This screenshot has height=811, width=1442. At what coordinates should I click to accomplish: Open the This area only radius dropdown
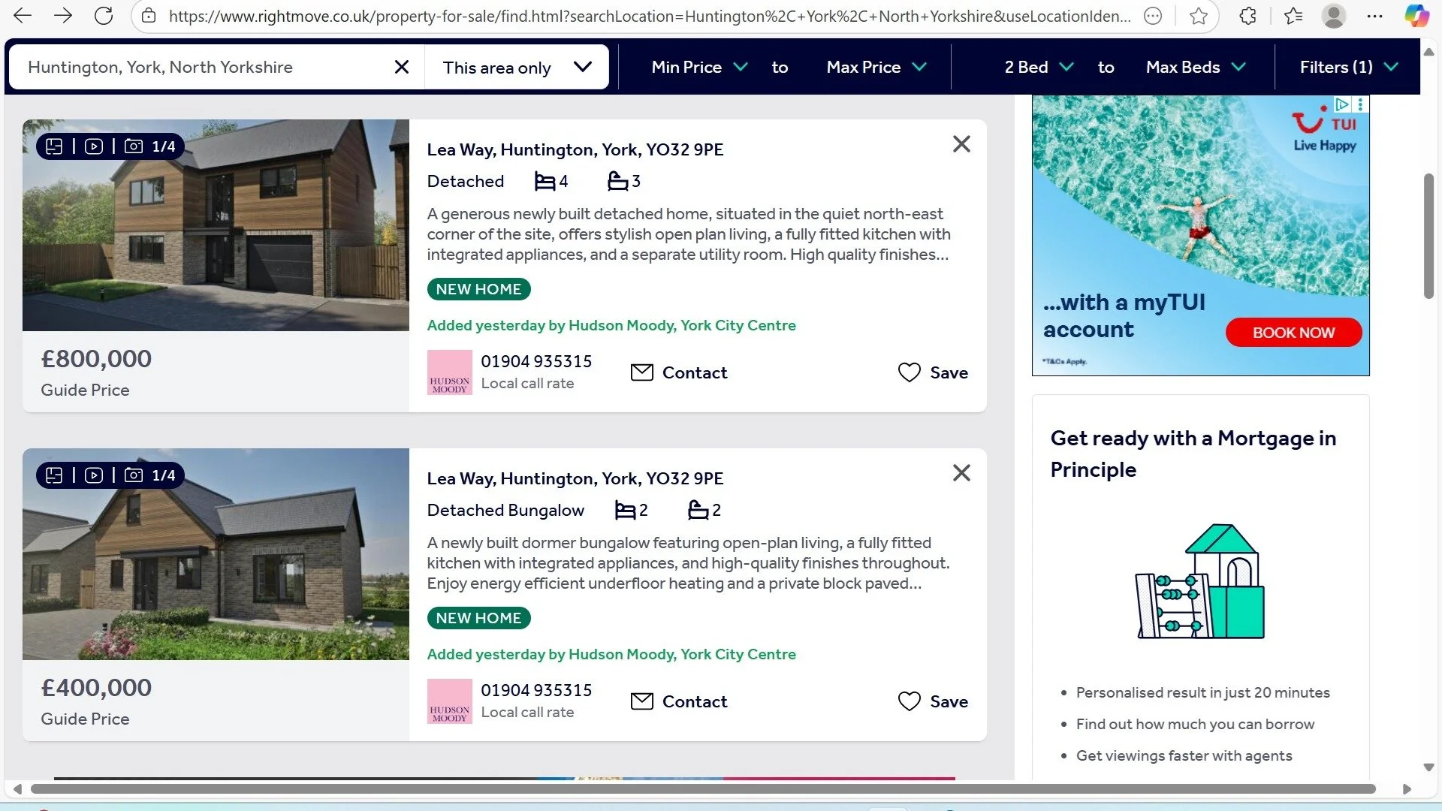517,68
